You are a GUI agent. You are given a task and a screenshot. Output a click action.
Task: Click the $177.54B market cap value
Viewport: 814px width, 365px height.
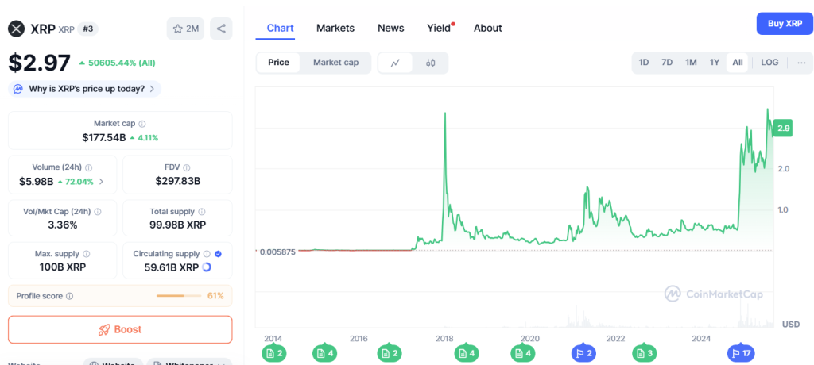tap(103, 138)
